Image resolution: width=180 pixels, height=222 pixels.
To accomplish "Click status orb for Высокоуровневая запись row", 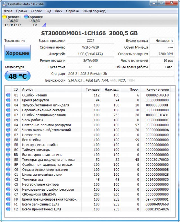I will [8, 154].
